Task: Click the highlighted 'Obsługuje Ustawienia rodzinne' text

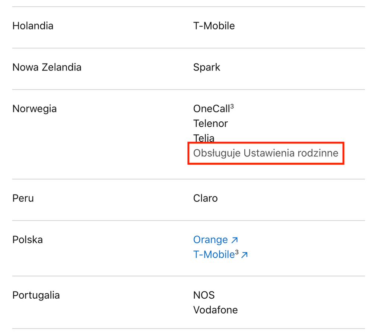Action: point(266,153)
